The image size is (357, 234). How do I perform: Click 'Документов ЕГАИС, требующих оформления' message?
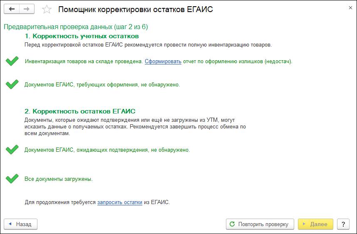(x=102, y=85)
